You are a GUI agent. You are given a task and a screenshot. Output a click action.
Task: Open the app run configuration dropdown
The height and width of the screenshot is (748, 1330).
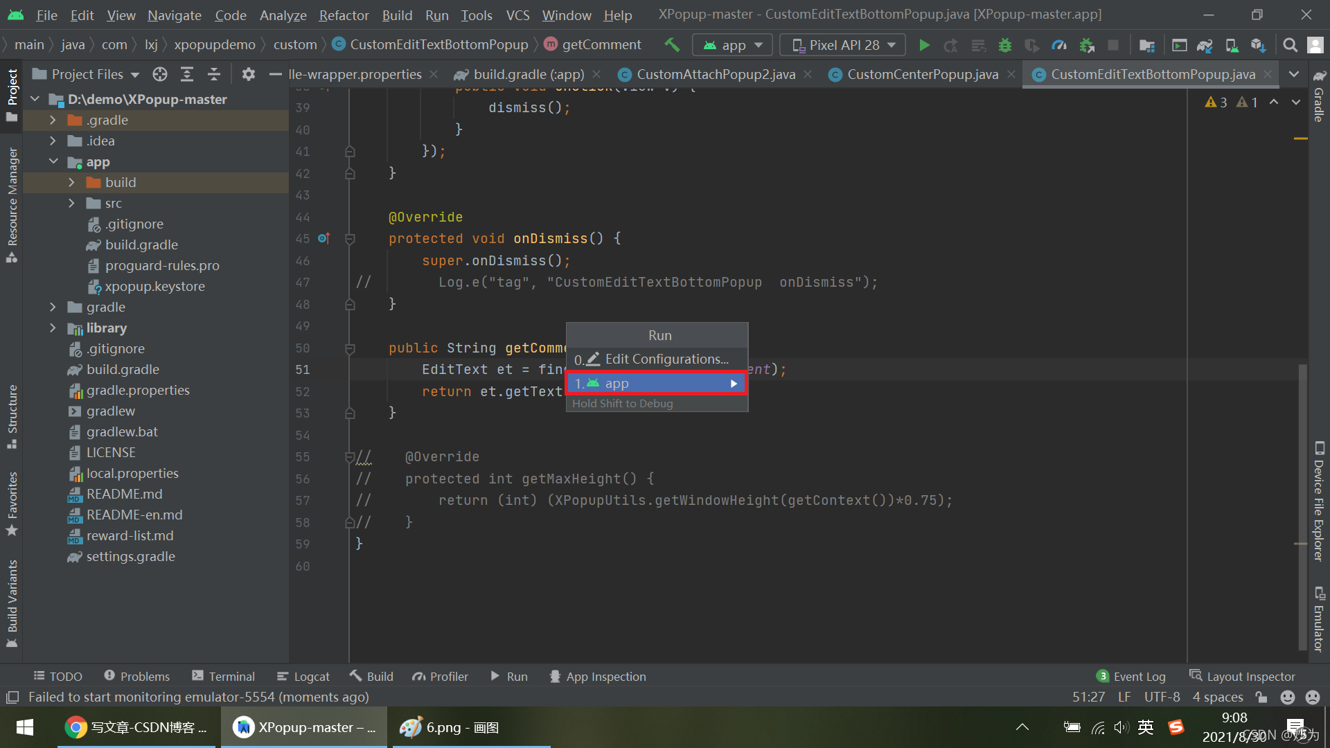[x=732, y=45]
